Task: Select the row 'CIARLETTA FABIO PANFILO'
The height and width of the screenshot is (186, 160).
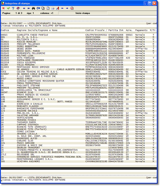Action: coord(79,35)
